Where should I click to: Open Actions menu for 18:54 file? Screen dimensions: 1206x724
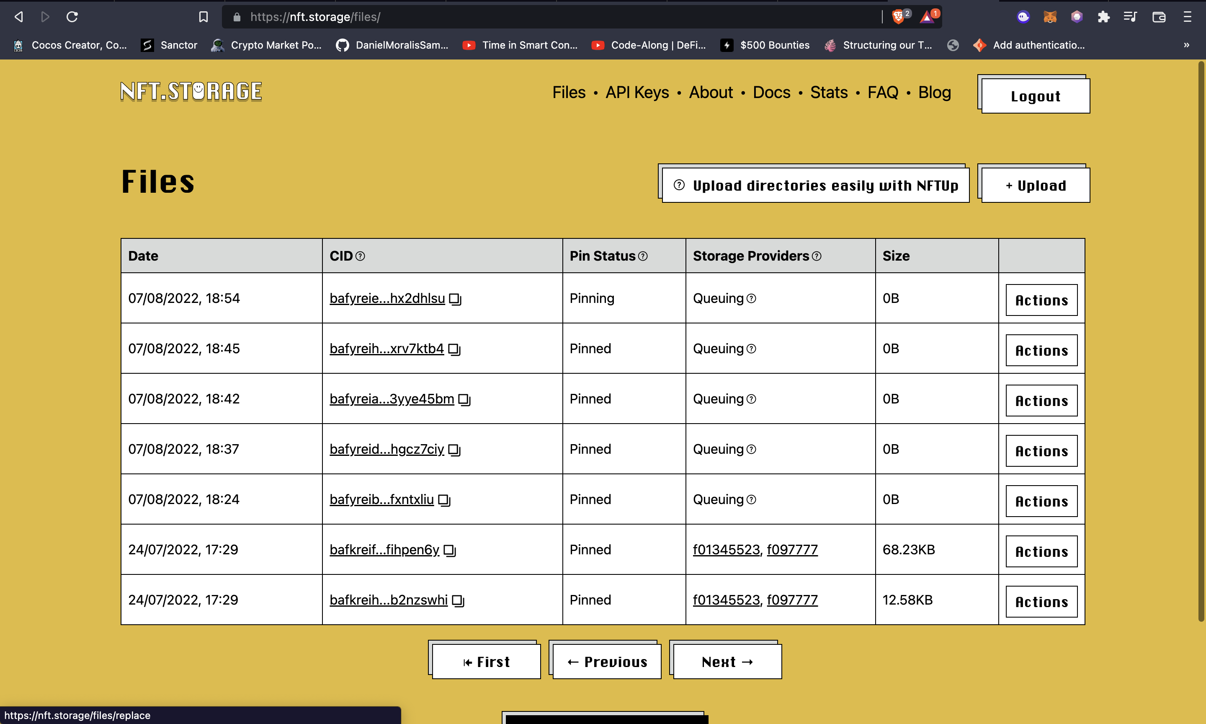1041,300
